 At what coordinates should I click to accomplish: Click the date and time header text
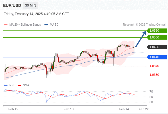(36, 14)
